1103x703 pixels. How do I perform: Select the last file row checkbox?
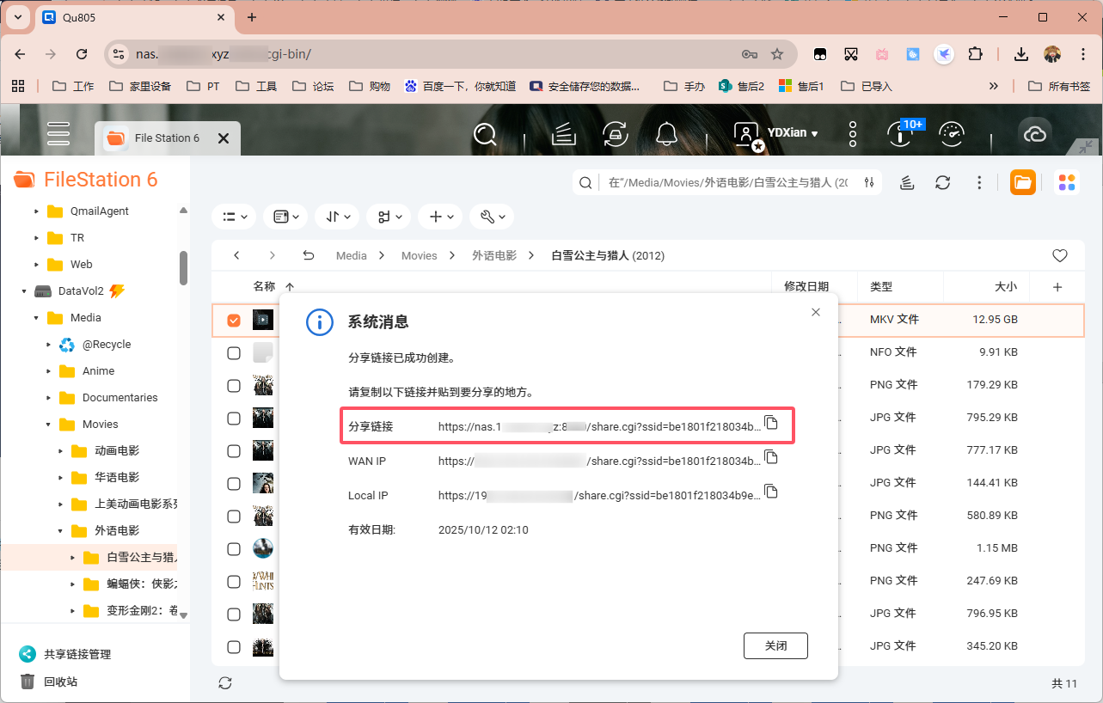(x=233, y=647)
